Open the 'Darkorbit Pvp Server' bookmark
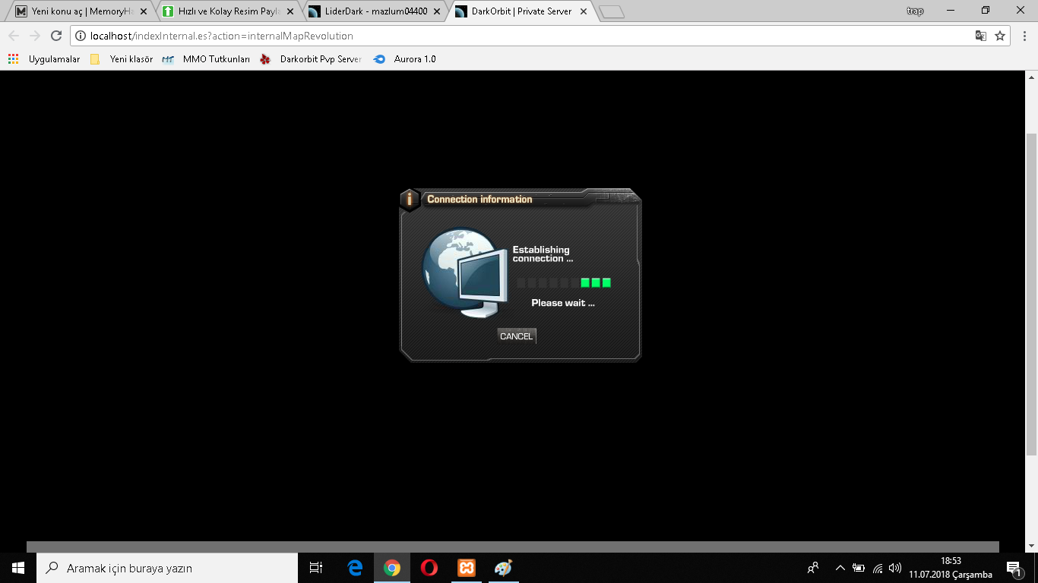1038x583 pixels. (310, 59)
